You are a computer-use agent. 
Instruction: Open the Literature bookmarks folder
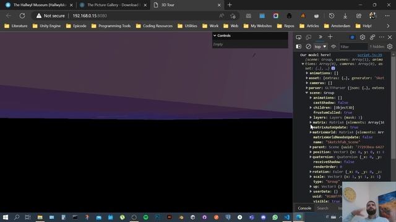tap(16, 26)
